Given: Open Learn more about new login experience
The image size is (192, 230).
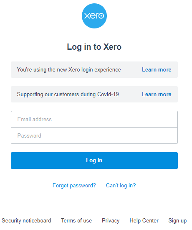Looking at the screenshot, I should pos(157,70).
